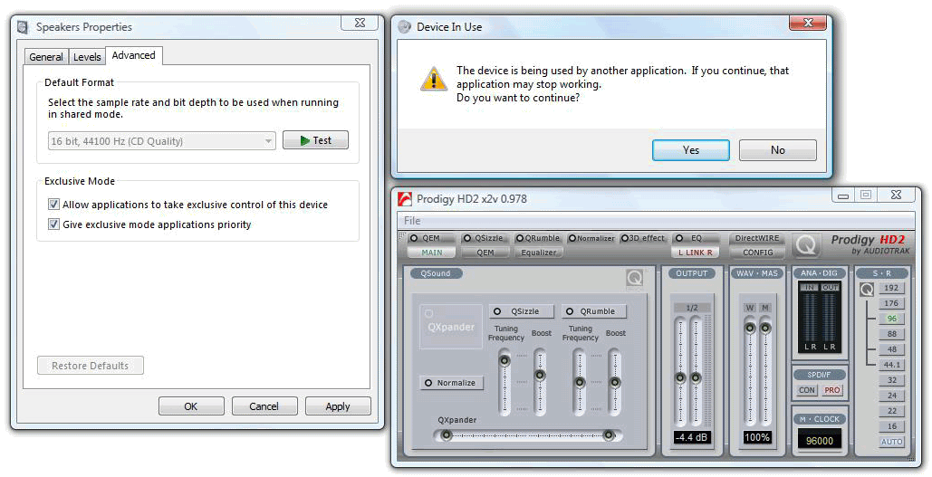This screenshot has height=477, width=932.
Task: Enable QSizzle inside the QSound panel
Action: click(x=522, y=311)
